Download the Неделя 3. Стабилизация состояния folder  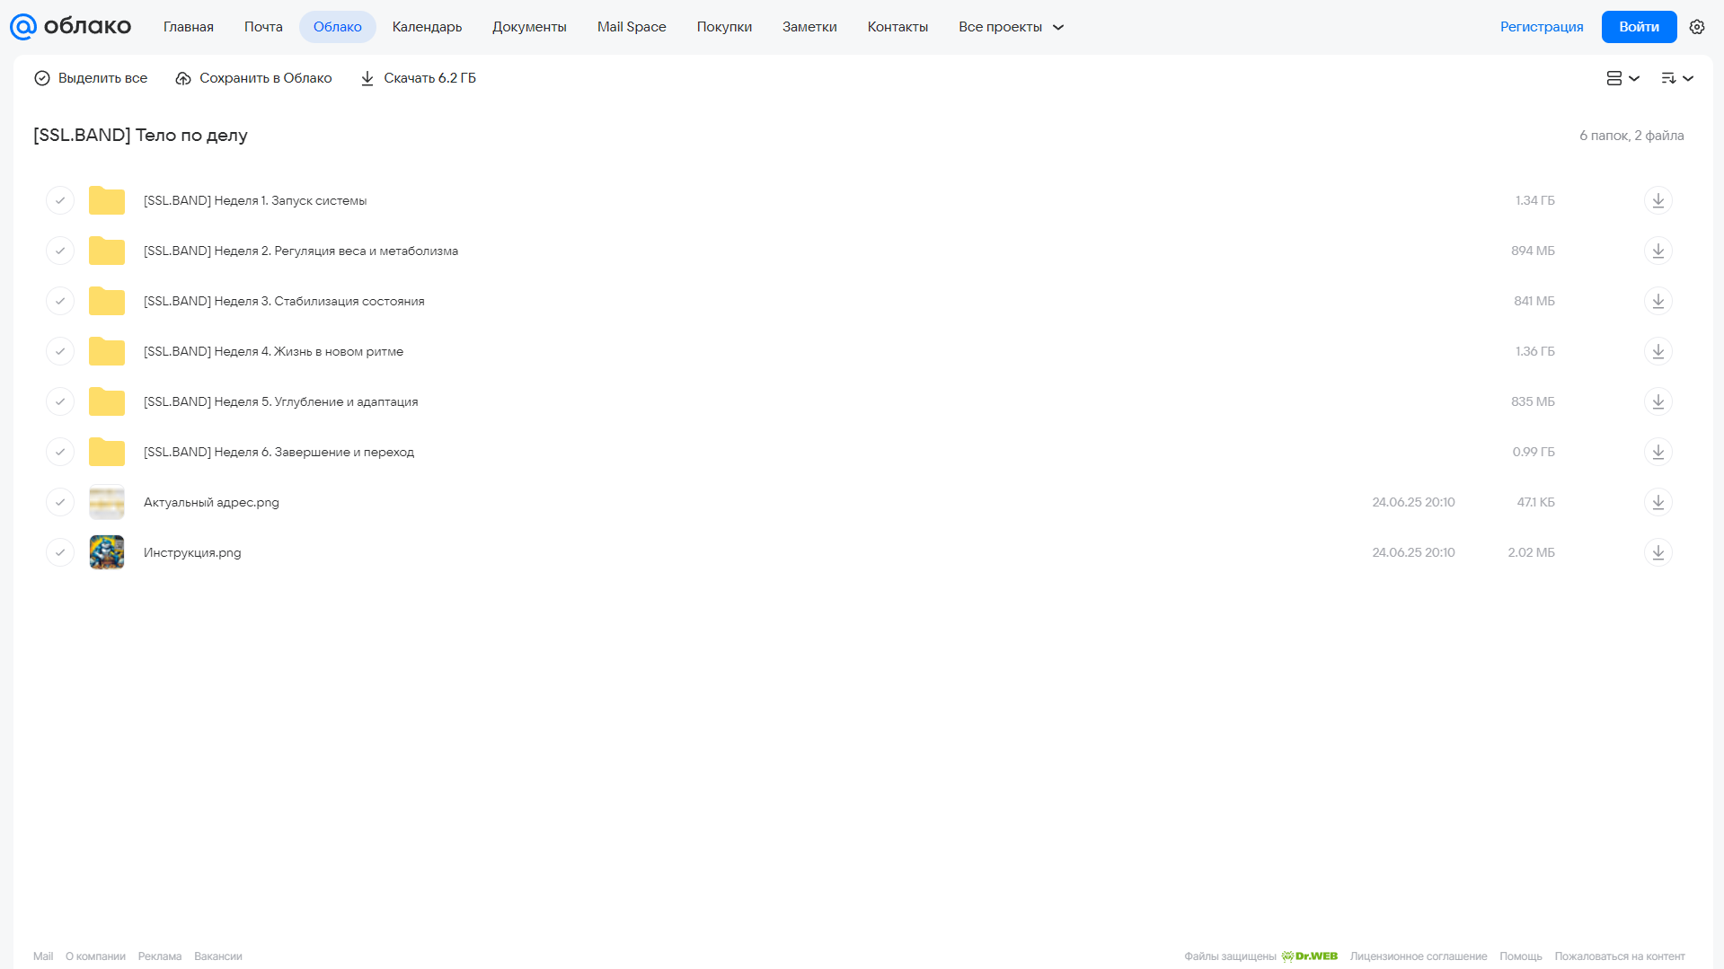[x=1658, y=301]
